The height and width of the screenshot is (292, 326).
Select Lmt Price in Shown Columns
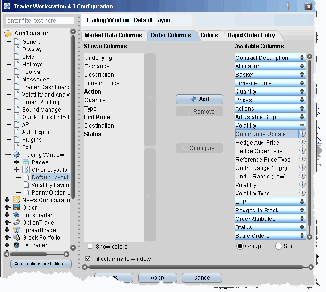(x=97, y=117)
